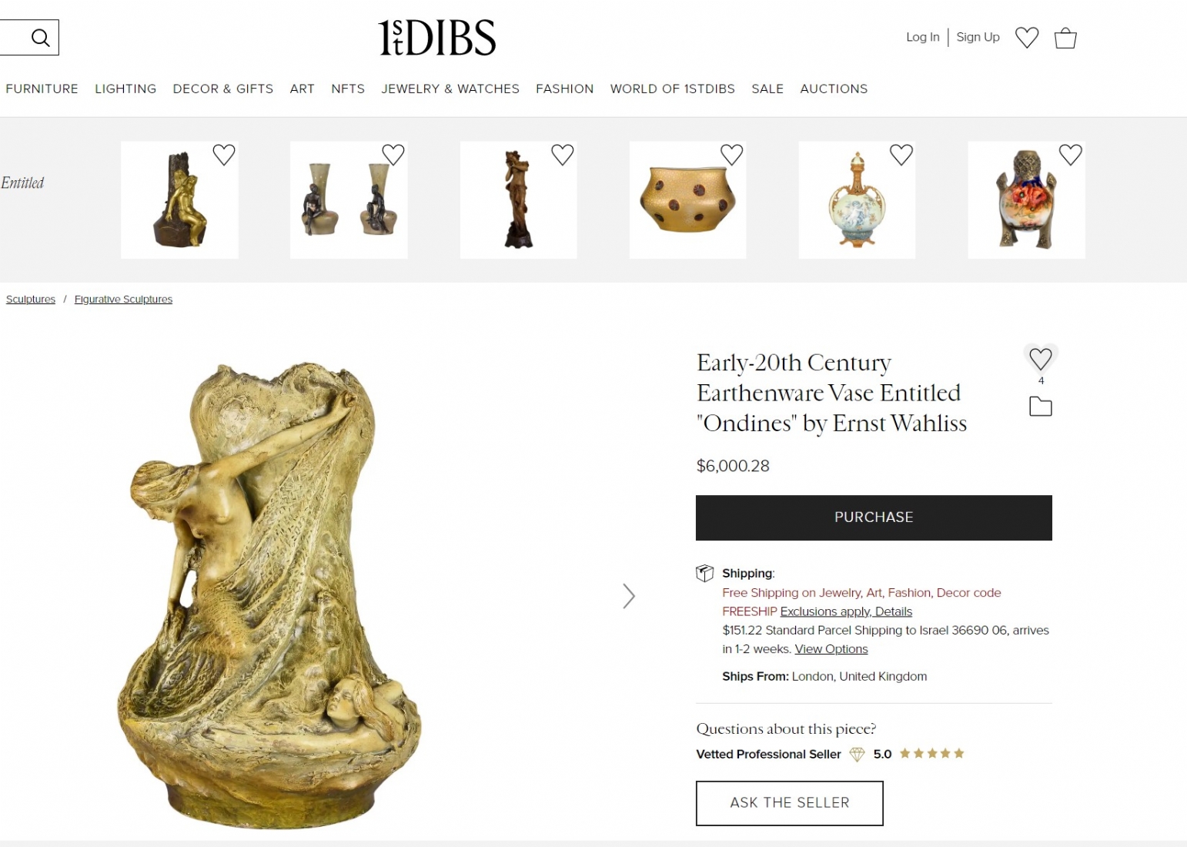
Task: Open Exclusions apply Details link
Action: click(846, 611)
